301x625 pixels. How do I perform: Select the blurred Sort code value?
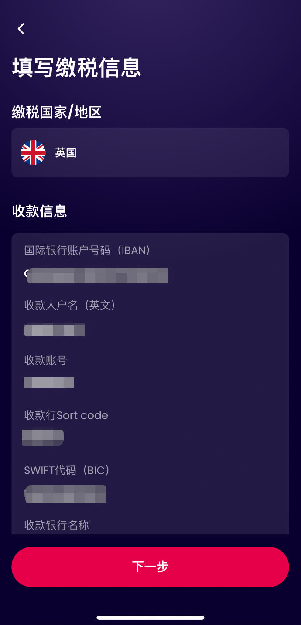tap(43, 437)
